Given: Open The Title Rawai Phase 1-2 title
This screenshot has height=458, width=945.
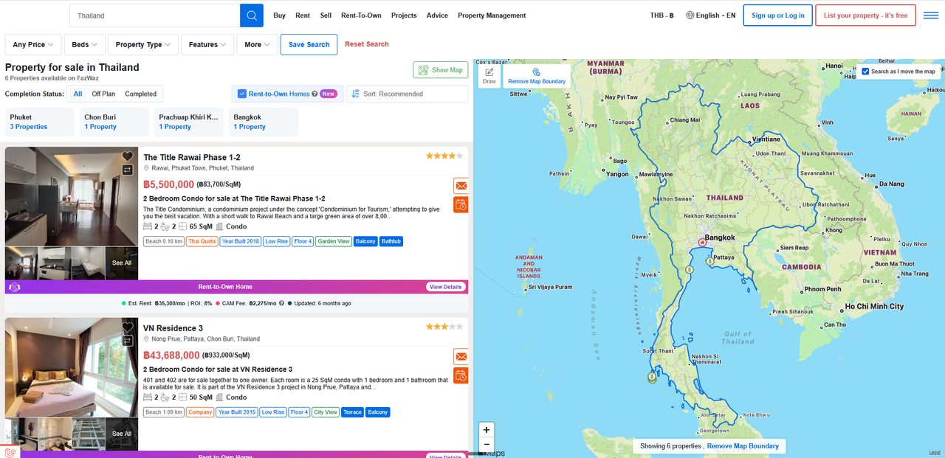Looking at the screenshot, I should pos(192,157).
